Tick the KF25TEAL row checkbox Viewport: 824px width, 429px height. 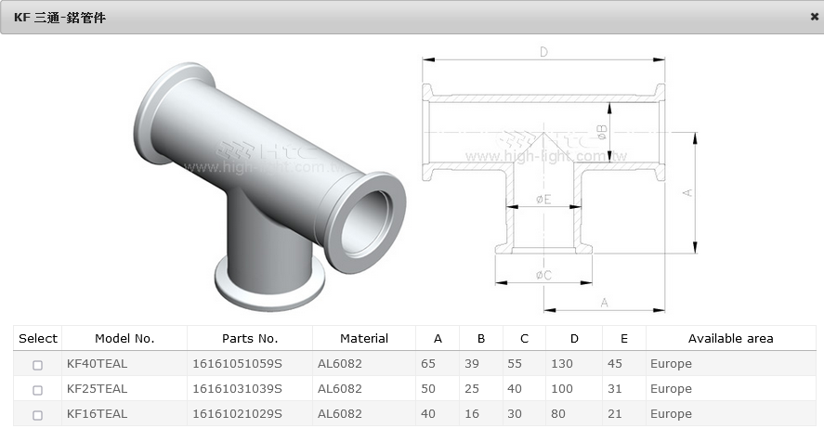coord(38,390)
